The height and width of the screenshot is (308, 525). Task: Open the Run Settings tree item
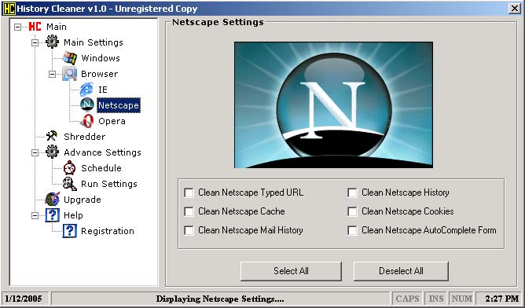(x=109, y=184)
